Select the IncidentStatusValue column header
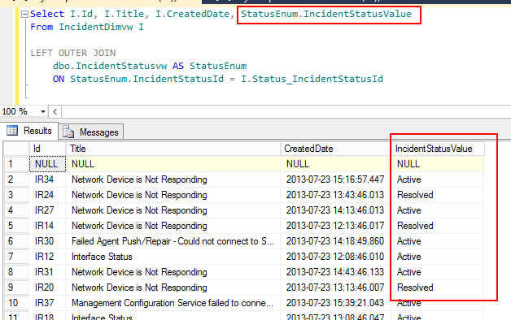 click(x=438, y=149)
